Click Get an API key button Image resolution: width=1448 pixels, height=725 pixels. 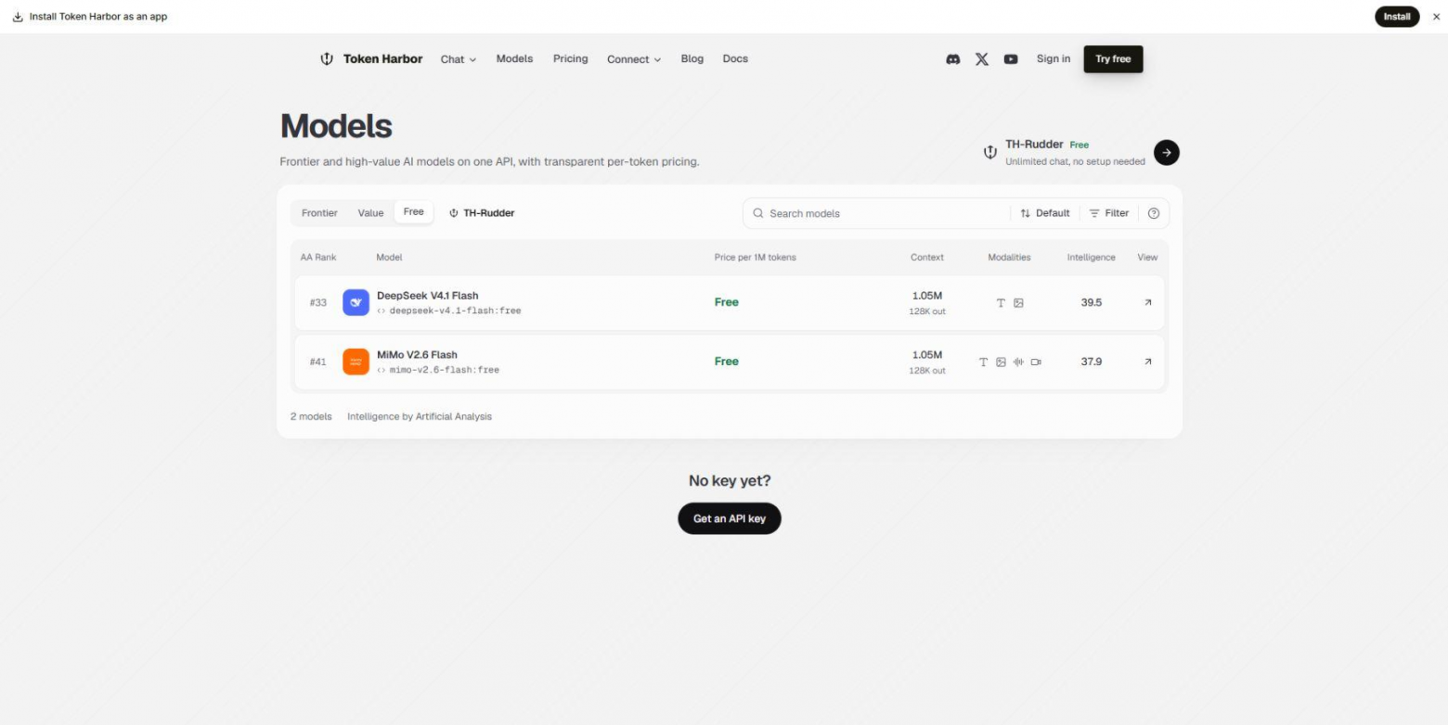point(730,519)
